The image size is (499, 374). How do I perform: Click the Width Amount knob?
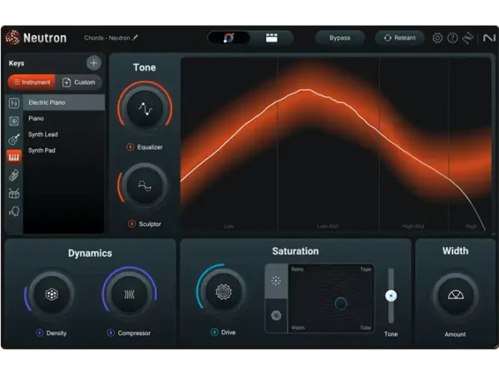(456, 296)
